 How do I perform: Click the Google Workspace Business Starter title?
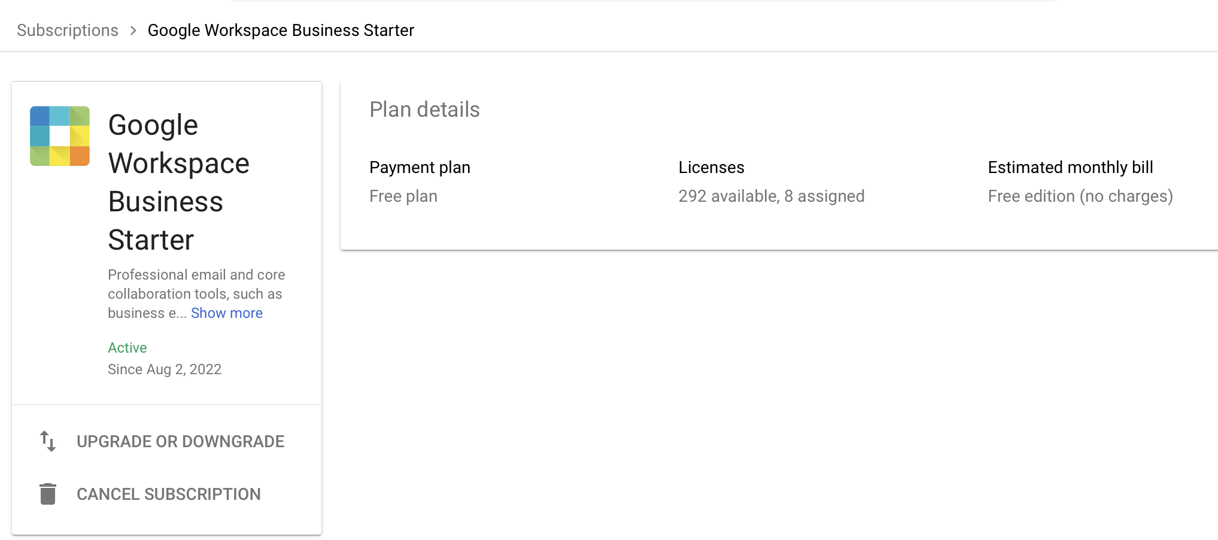point(178,183)
